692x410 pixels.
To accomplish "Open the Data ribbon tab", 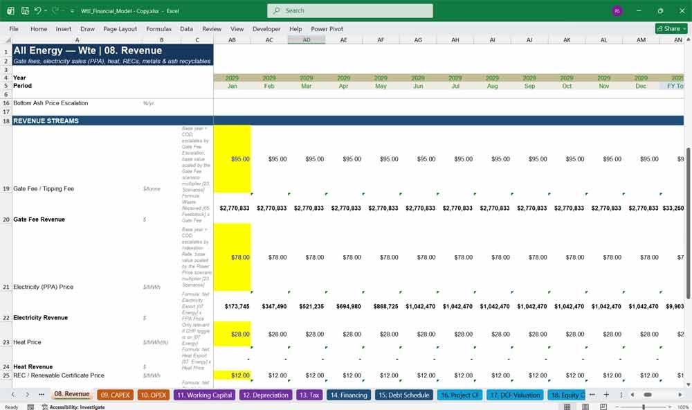I will [x=186, y=28].
